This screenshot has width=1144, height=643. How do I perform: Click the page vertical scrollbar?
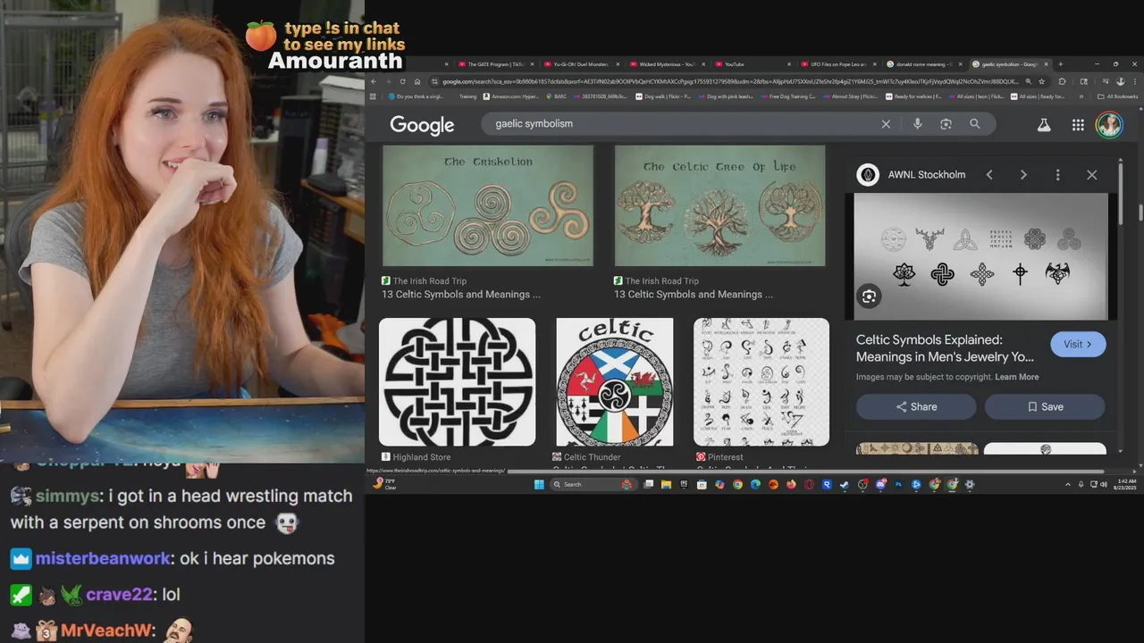[1140, 213]
